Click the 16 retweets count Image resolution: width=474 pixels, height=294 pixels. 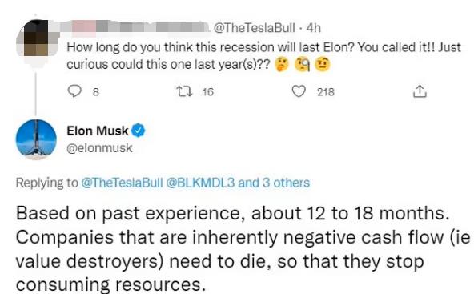tap(208, 91)
